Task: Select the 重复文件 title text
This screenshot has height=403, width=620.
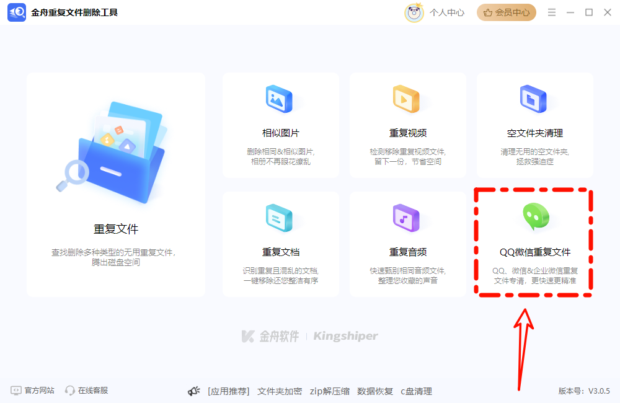Action: (116, 229)
